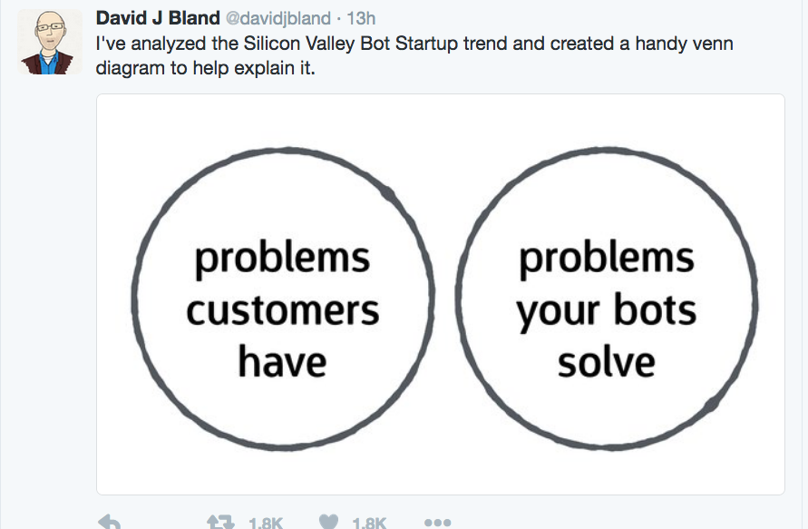The width and height of the screenshot is (808, 529).
Task: Like the tweet with the heart icon
Action: (x=330, y=523)
